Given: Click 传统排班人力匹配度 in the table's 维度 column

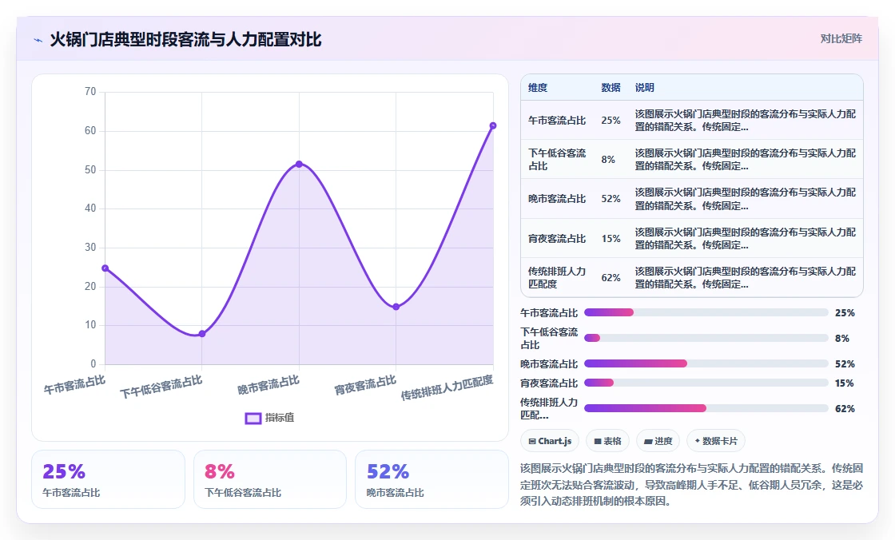Looking at the screenshot, I should tap(556, 277).
